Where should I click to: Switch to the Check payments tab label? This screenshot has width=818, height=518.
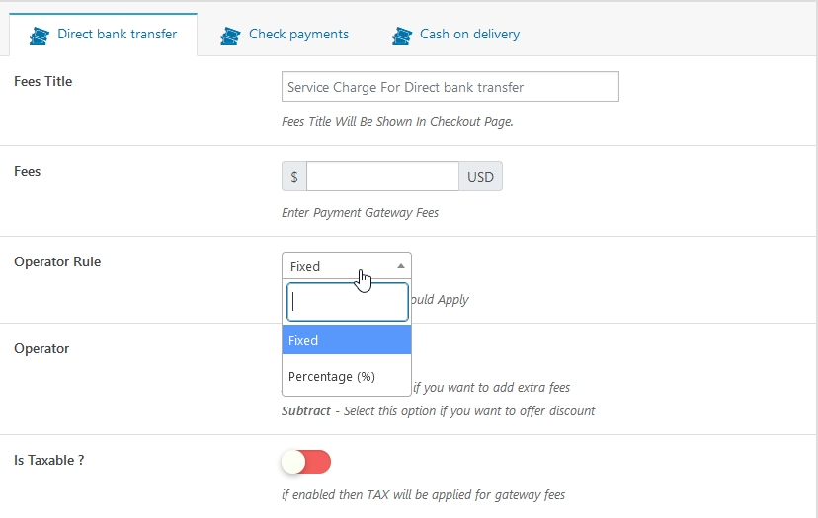point(298,35)
